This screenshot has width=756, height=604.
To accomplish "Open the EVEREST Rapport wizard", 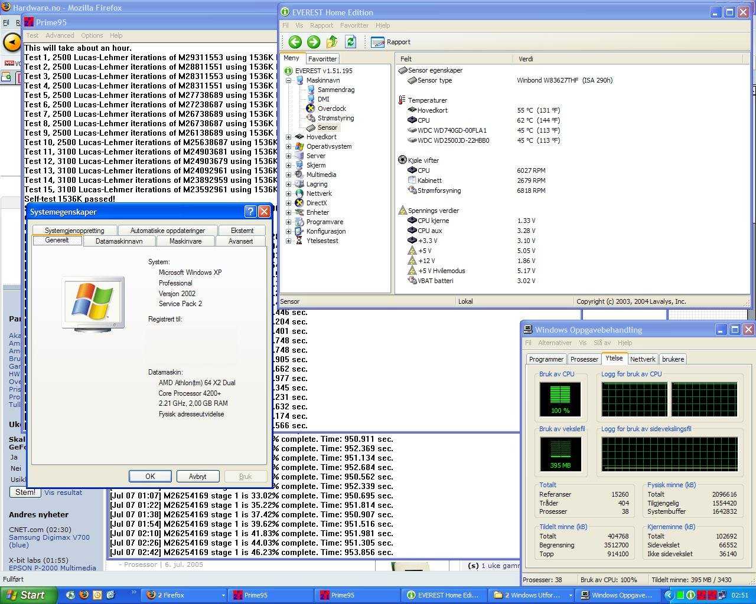I will click(390, 42).
